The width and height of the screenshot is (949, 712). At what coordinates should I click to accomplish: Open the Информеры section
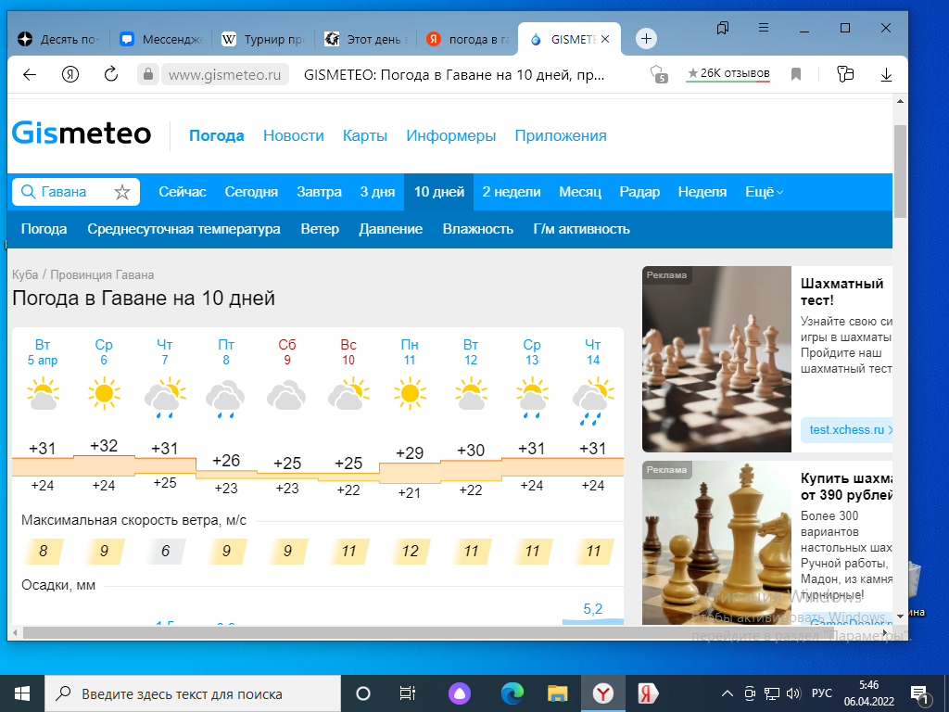[x=451, y=135]
